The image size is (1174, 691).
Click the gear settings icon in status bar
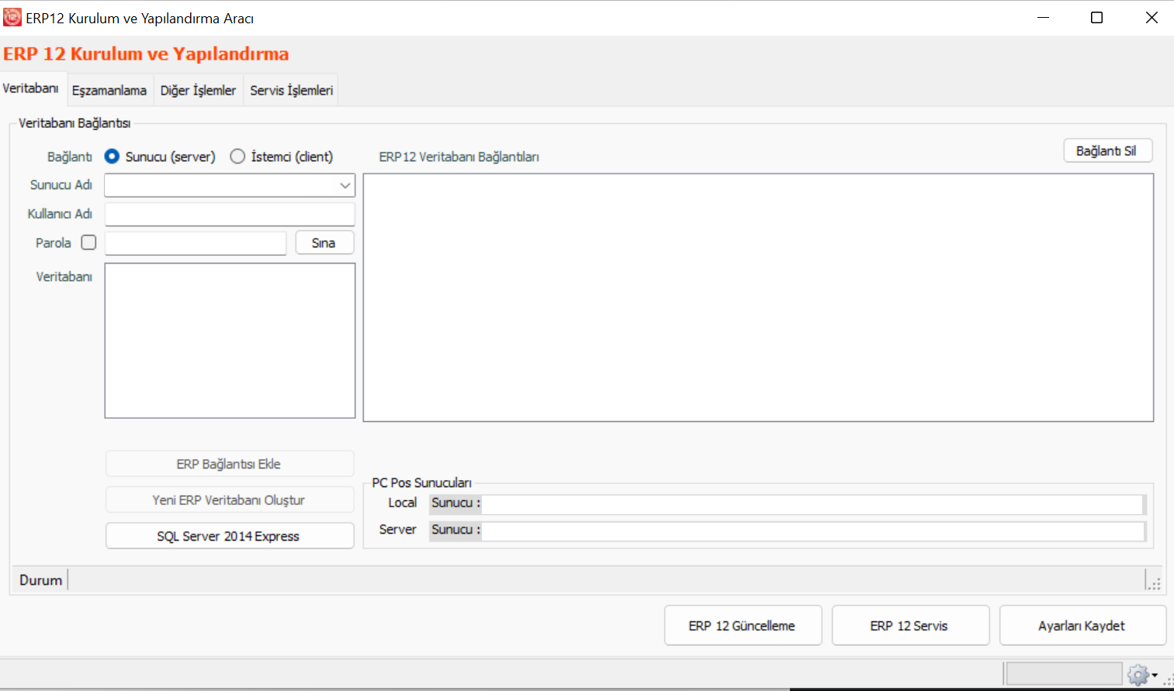[x=1138, y=675]
